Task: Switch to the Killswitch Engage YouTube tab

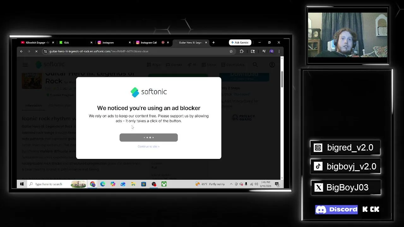Action: click(x=37, y=43)
